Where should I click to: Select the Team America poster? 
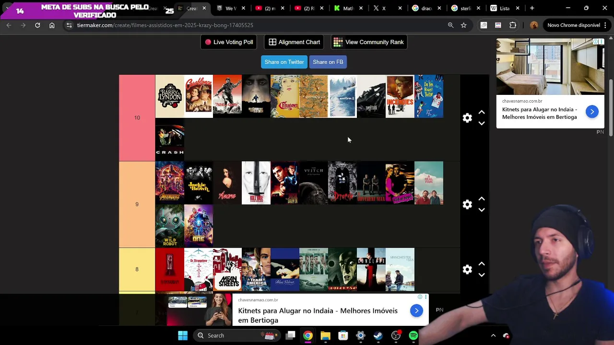[x=256, y=269]
